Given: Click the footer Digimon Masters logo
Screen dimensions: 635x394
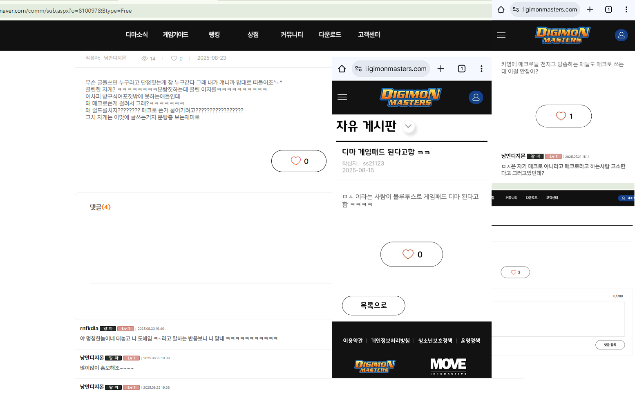Looking at the screenshot, I should pos(374,366).
